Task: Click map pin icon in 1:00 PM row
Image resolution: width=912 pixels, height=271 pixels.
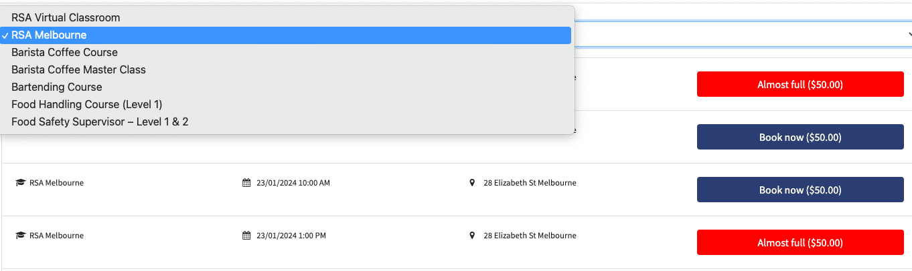Action: (472, 236)
